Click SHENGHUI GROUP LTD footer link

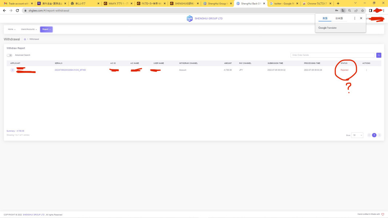[x=34, y=215]
